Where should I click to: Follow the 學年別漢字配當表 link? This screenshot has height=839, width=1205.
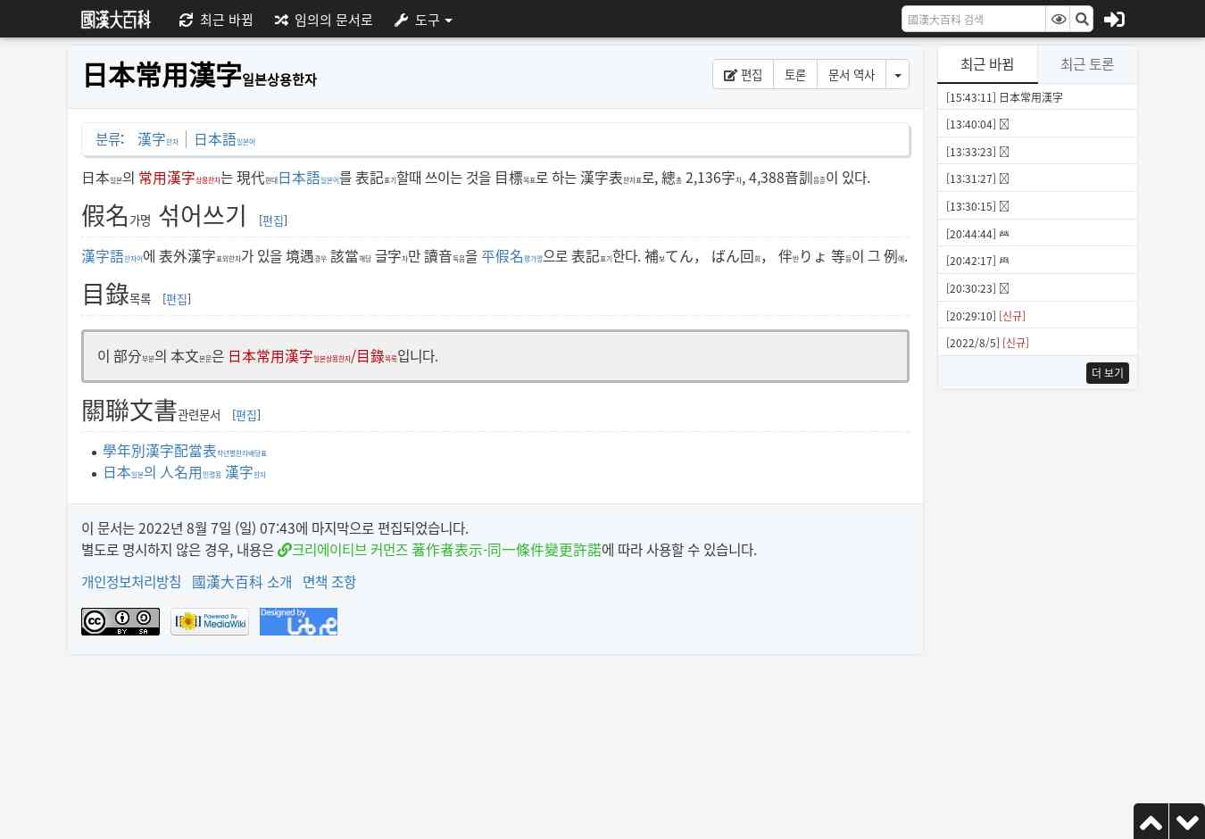click(x=159, y=451)
